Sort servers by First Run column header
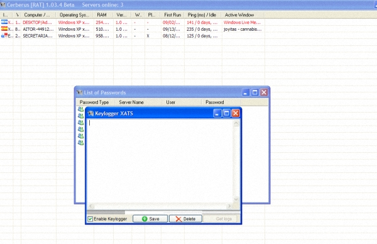377x244 pixels. click(172, 15)
